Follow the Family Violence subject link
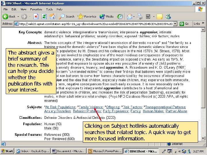Screen dimensions: 207x155 click(x=91, y=107)
